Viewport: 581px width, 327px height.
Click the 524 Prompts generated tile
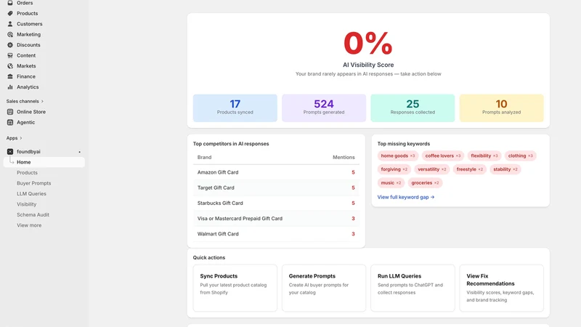pos(324,108)
